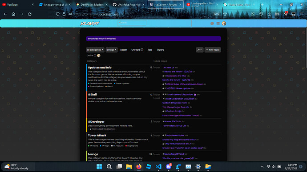
Task: Open the Updates and Info category
Action: coord(100,68)
